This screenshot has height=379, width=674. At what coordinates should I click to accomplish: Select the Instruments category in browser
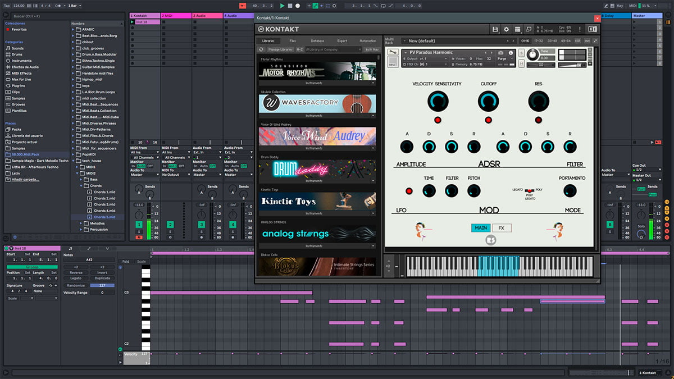coord(21,61)
